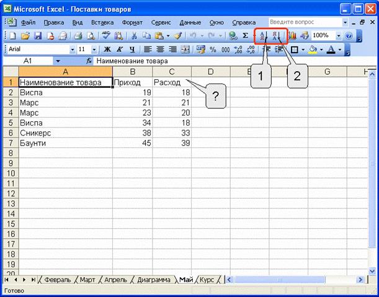Expand the 100% zoom dropdown
379x297 pixels.
pos(339,36)
